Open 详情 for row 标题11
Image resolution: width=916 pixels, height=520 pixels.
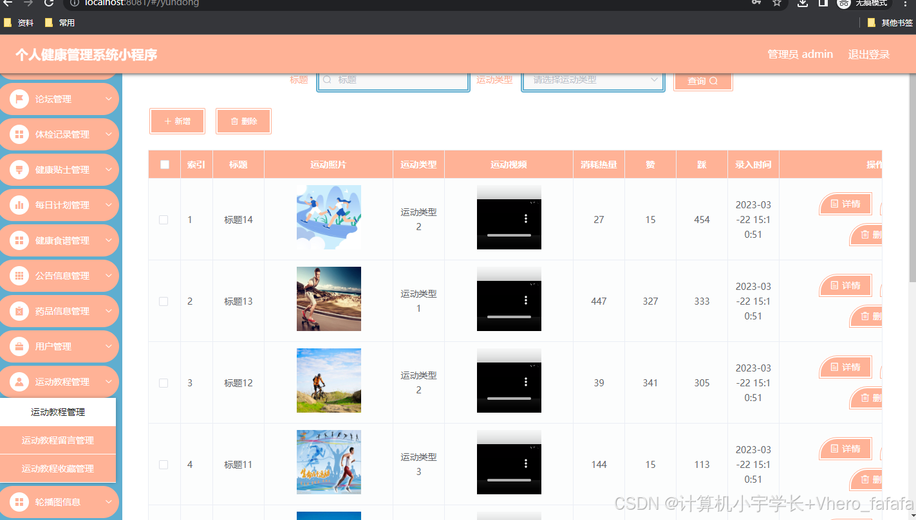pyautogui.click(x=846, y=449)
